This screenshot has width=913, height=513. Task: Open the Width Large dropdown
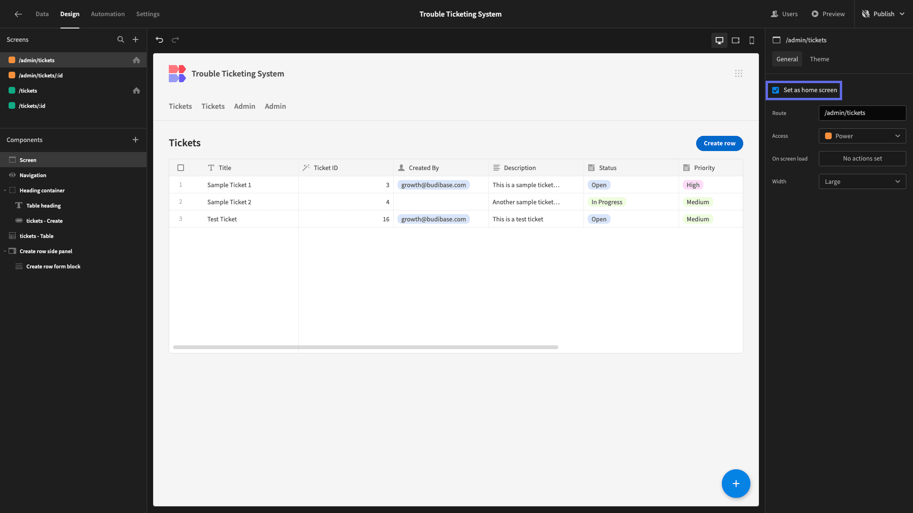(862, 181)
